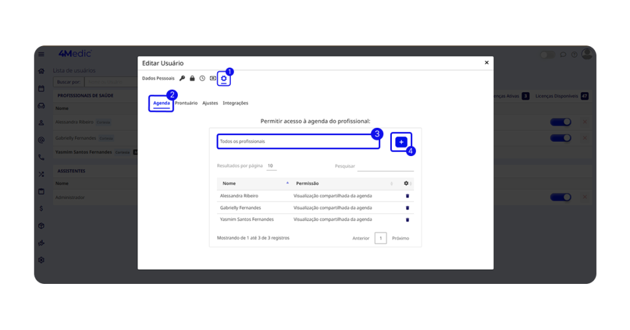
Task: Open the clock schedule icon in the modal
Action: click(202, 79)
